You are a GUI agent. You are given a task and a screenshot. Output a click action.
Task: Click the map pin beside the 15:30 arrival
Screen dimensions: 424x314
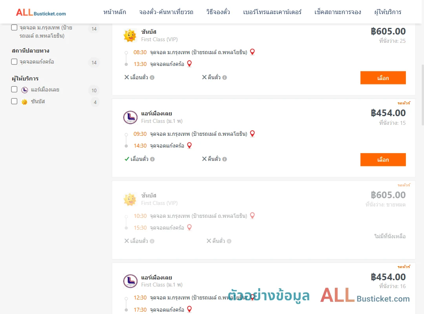189,228
